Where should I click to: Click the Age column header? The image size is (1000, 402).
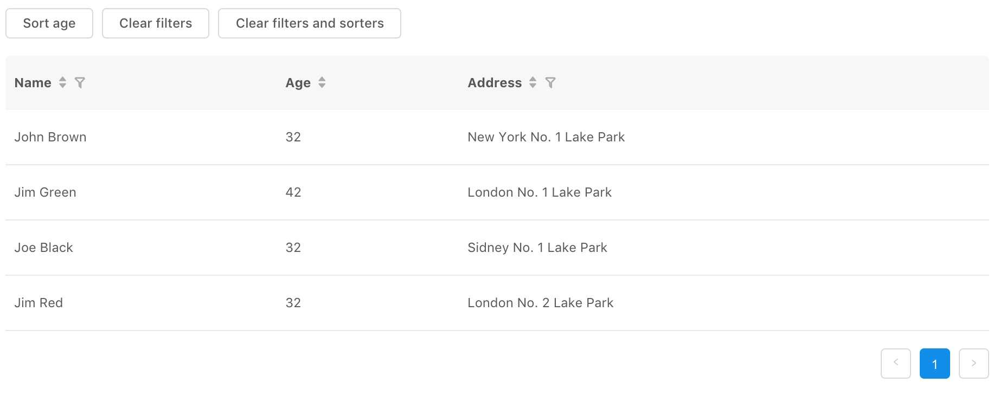tap(298, 83)
